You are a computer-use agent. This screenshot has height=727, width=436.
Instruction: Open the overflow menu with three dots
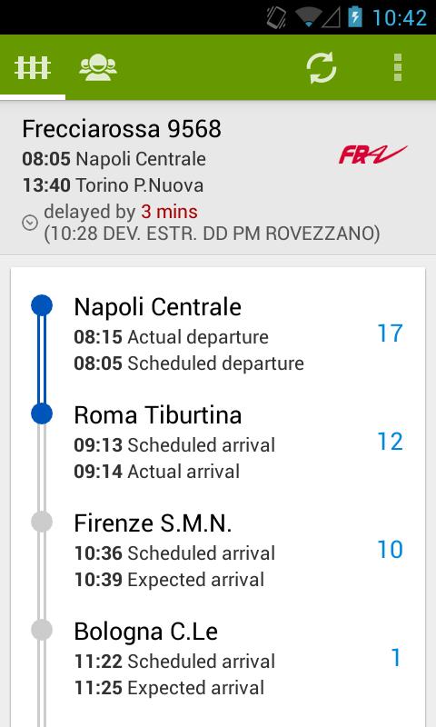click(x=398, y=67)
